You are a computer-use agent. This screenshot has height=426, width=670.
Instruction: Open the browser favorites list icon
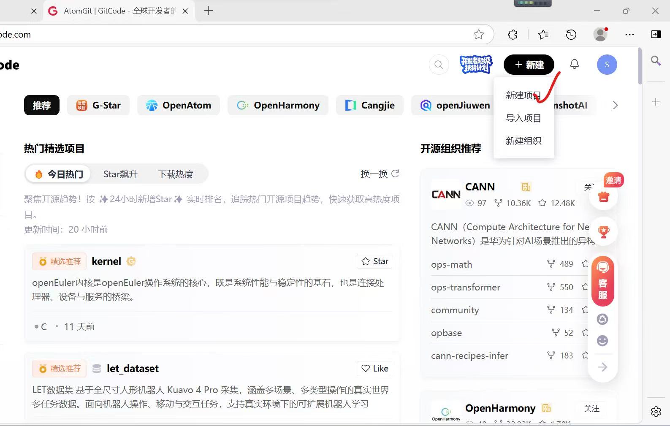coord(543,35)
